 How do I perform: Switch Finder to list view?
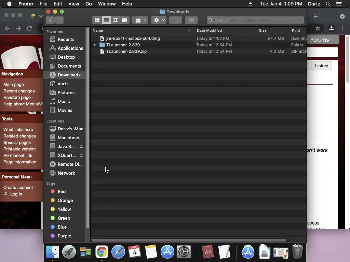coord(106,20)
